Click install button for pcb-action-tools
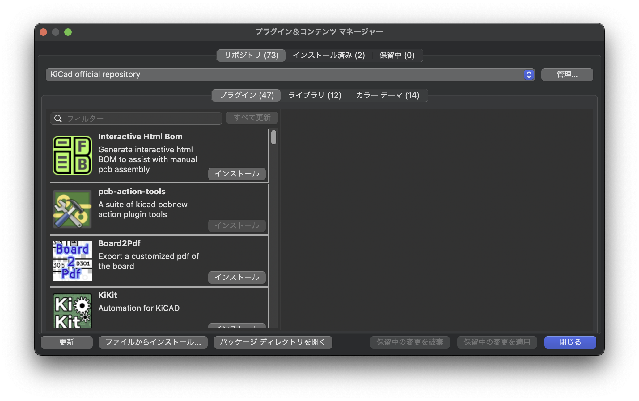This screenshot has height=401, width=639. pyautogui.click(x=237, y=225)
